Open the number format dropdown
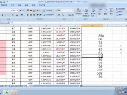The image size is (127, 95). click(x=73, y=11)
